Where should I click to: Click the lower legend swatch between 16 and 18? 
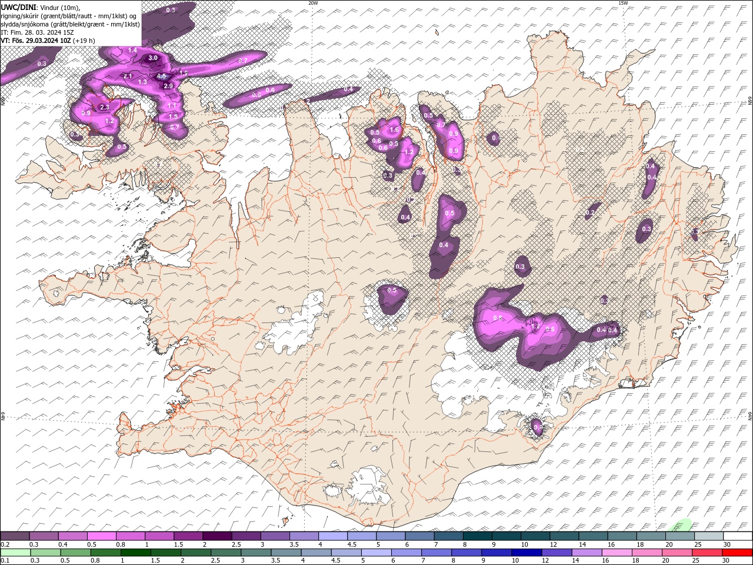(x=617, y=553)
